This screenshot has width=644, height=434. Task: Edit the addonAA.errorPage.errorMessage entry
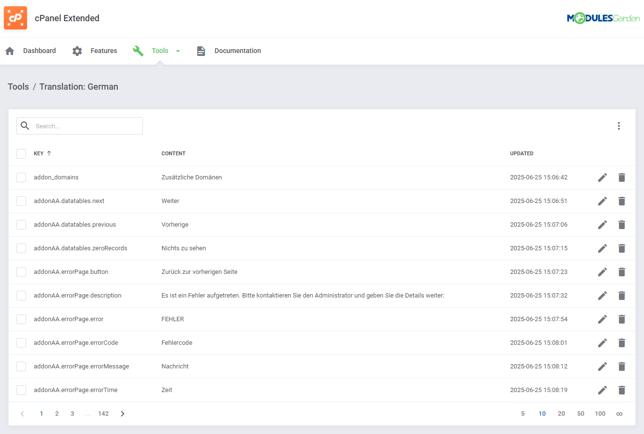(602, 366)
